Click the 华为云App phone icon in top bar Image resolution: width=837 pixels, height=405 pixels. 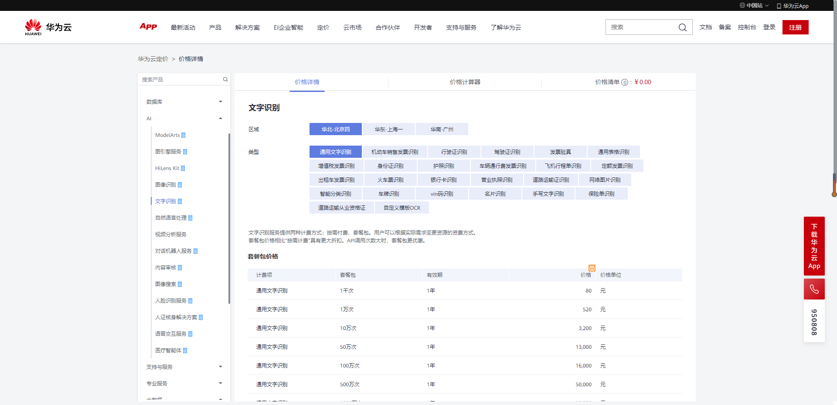coord(779,6)
